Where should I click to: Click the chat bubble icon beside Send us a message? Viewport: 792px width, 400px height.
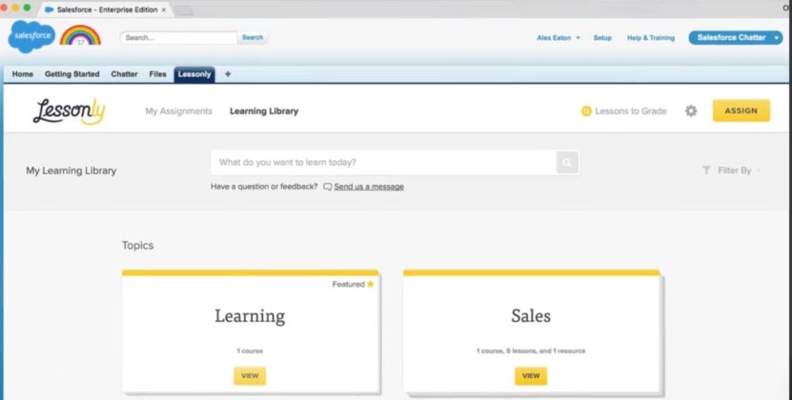tap(327, 187)
